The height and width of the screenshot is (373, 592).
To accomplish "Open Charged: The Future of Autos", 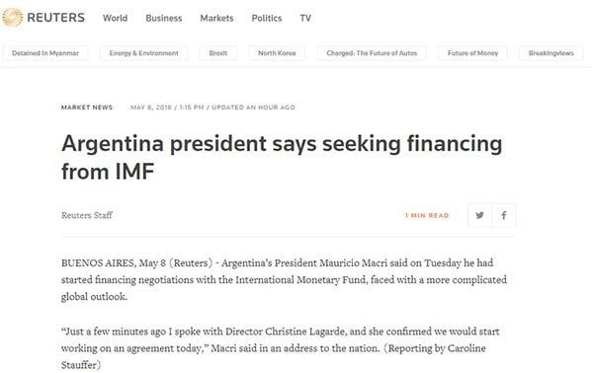I will pos(372,53).
